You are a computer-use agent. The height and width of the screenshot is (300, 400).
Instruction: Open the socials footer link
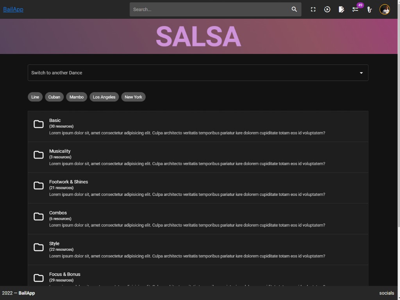(x=386, y=293)
